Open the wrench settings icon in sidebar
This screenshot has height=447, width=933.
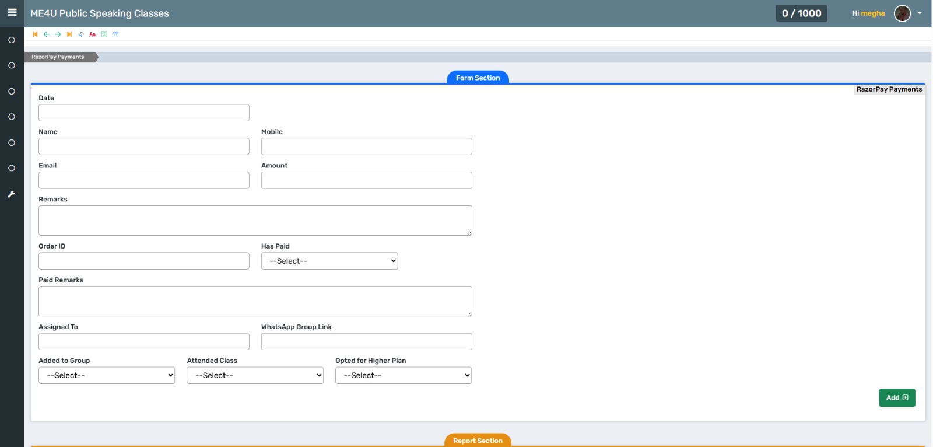(11, 194)
